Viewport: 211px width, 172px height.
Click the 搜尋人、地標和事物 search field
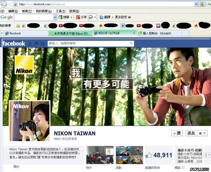pos(88,43)
